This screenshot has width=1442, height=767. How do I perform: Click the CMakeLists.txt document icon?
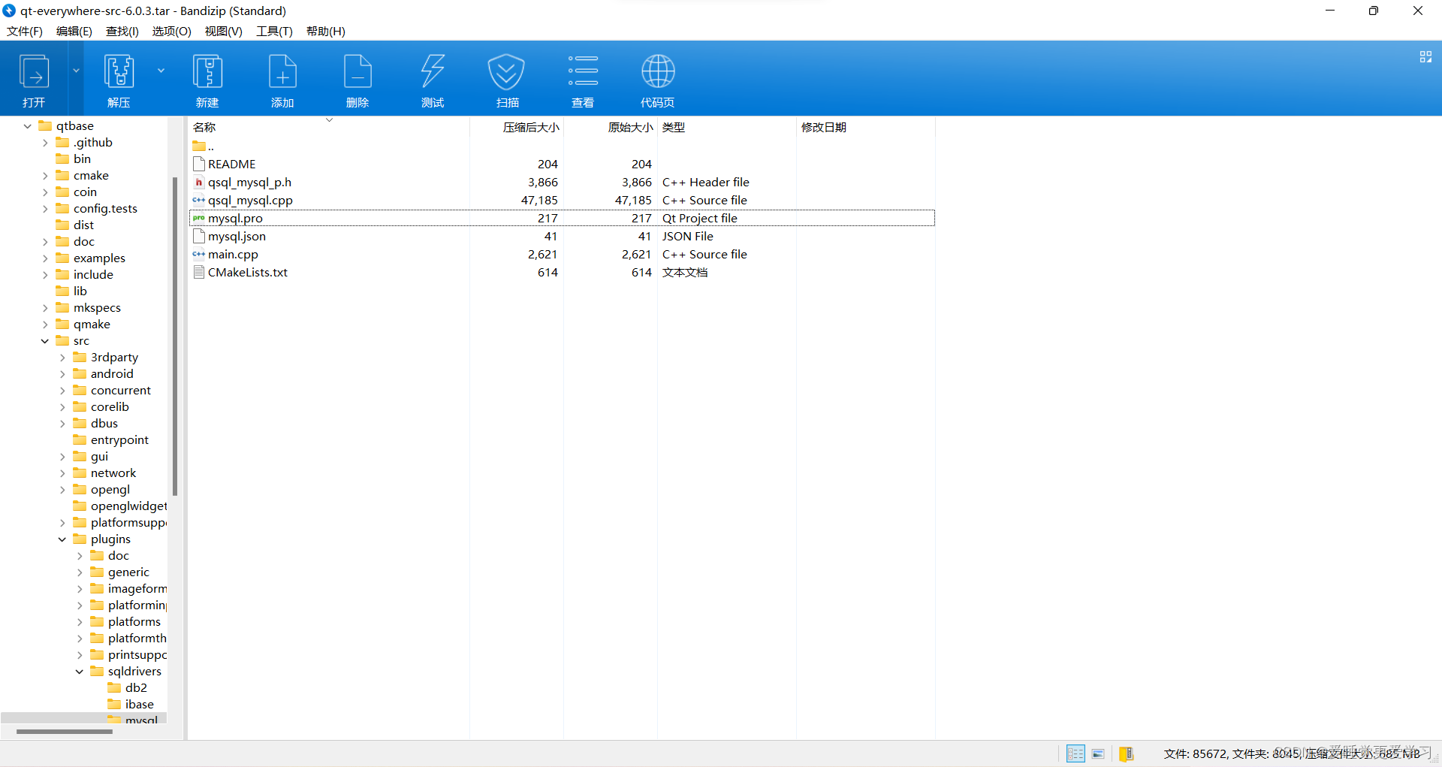point(199,272)
